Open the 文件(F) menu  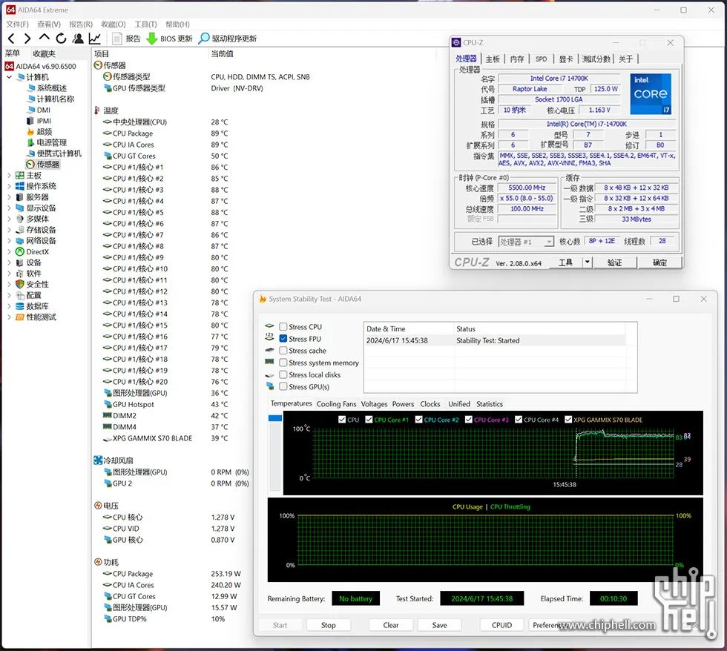tap(17, 24)
